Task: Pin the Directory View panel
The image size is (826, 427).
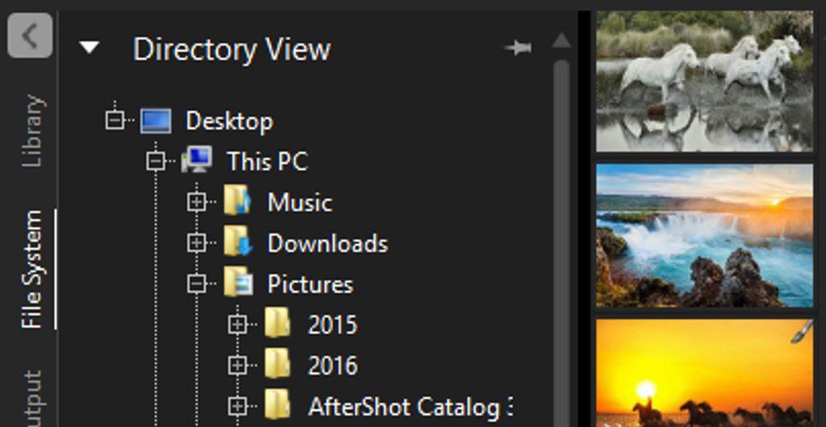Action: [517, 48]
